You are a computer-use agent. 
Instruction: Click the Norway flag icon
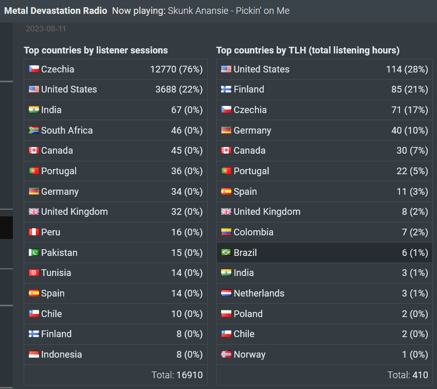[226, 354]
